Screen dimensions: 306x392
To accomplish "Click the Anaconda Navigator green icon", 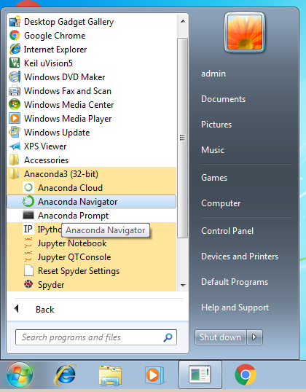I will [x=28, y=202].
